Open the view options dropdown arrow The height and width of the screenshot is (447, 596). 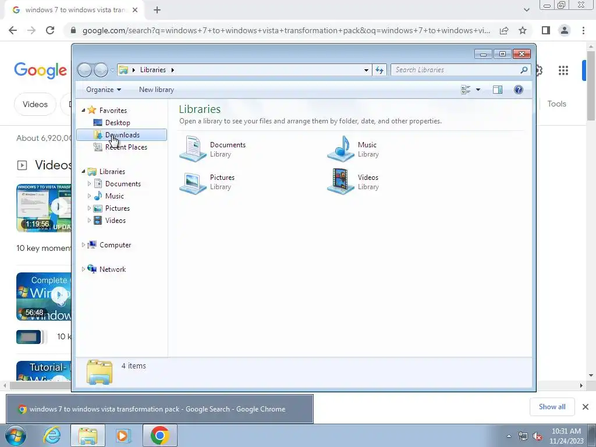point(478,90)
